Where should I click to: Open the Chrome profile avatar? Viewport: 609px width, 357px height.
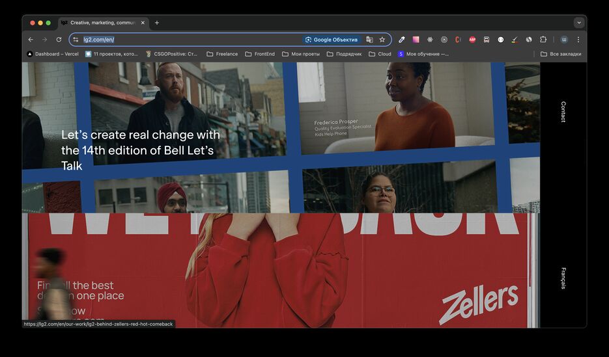(564, 40)
